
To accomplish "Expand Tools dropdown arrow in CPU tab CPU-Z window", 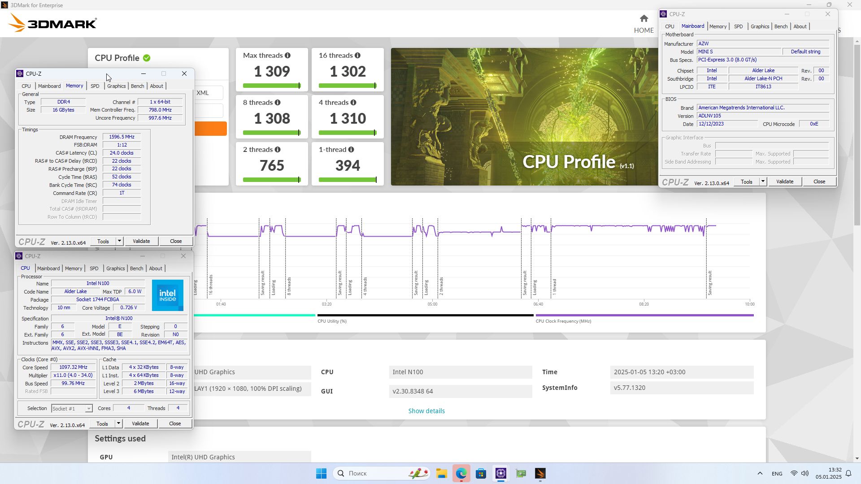I will pos(118,423).
